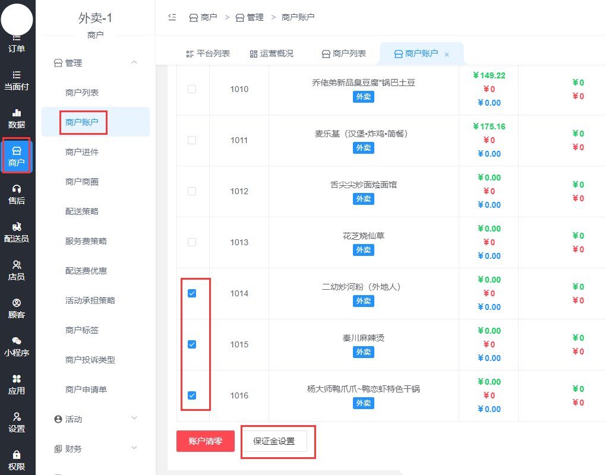Switch to the 运营概况 tab
606x475 pixels.
272,53
